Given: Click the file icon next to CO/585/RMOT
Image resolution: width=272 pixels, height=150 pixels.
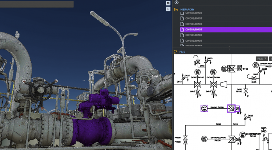Looking at the screenshot, I should (182, 35).
